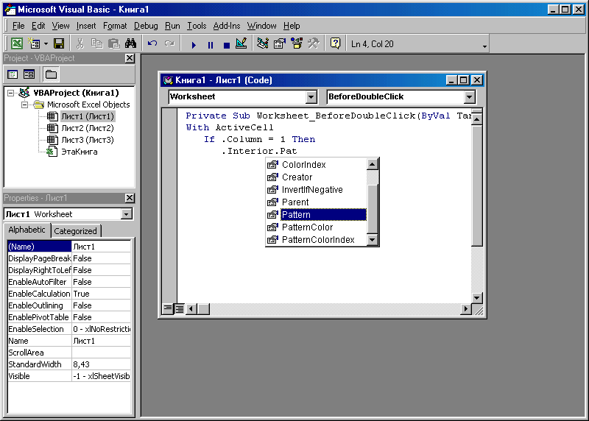
Task: Open the Worksheet object combo box
Action: 311,97
